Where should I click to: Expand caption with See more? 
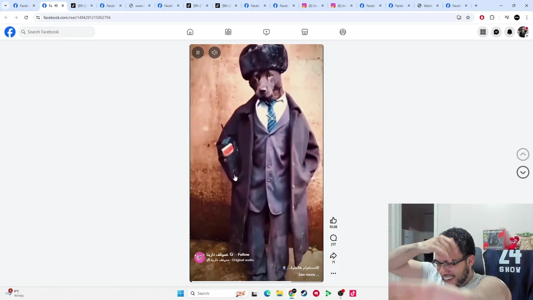point(309,275)
